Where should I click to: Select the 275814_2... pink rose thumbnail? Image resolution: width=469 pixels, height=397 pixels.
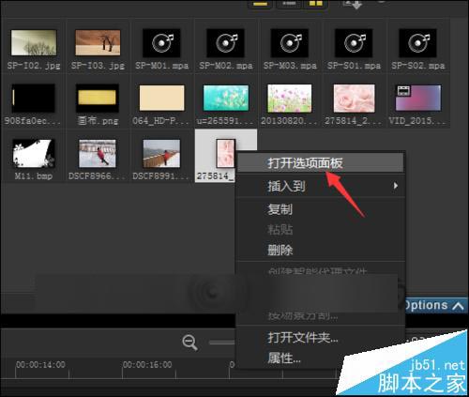(354, 98)
